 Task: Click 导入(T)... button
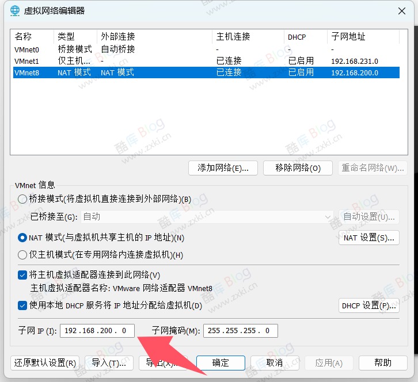[x=109, y=363]
